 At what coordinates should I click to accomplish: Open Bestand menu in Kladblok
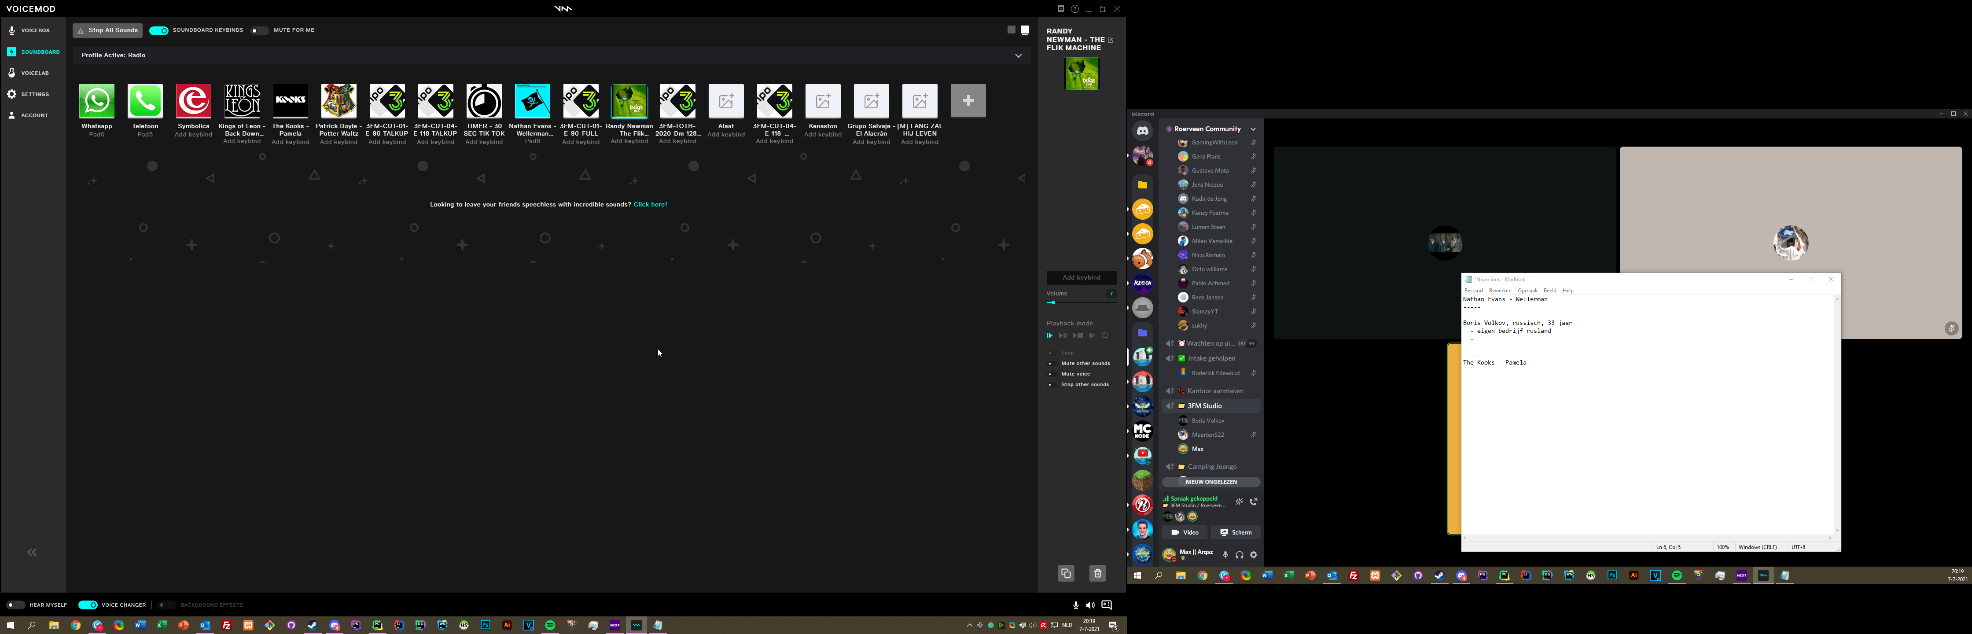(1473, 291)
